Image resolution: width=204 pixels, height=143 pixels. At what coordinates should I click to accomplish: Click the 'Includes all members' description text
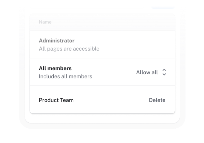(66, 76)
